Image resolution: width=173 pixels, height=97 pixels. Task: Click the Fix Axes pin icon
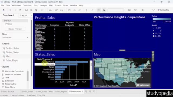pos(104,10)
